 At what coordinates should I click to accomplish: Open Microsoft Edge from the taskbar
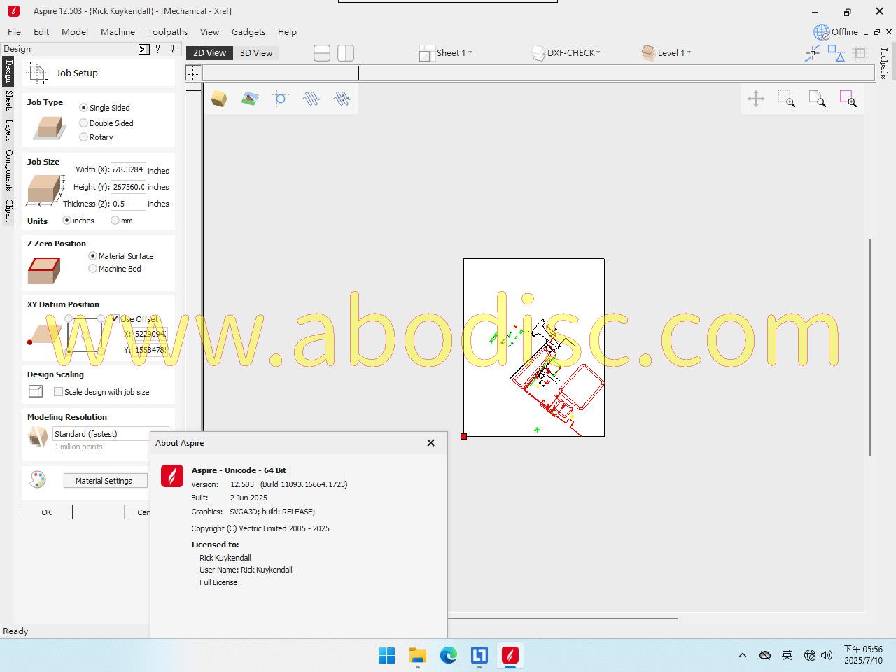[449, 656]
